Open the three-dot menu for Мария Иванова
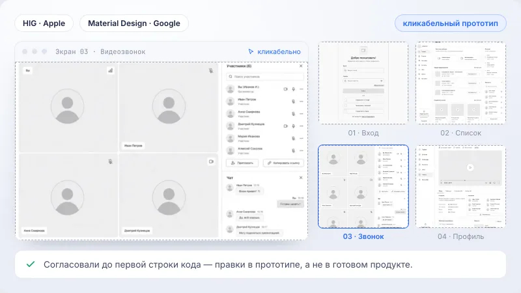521x293 pixels. (302, 138)
